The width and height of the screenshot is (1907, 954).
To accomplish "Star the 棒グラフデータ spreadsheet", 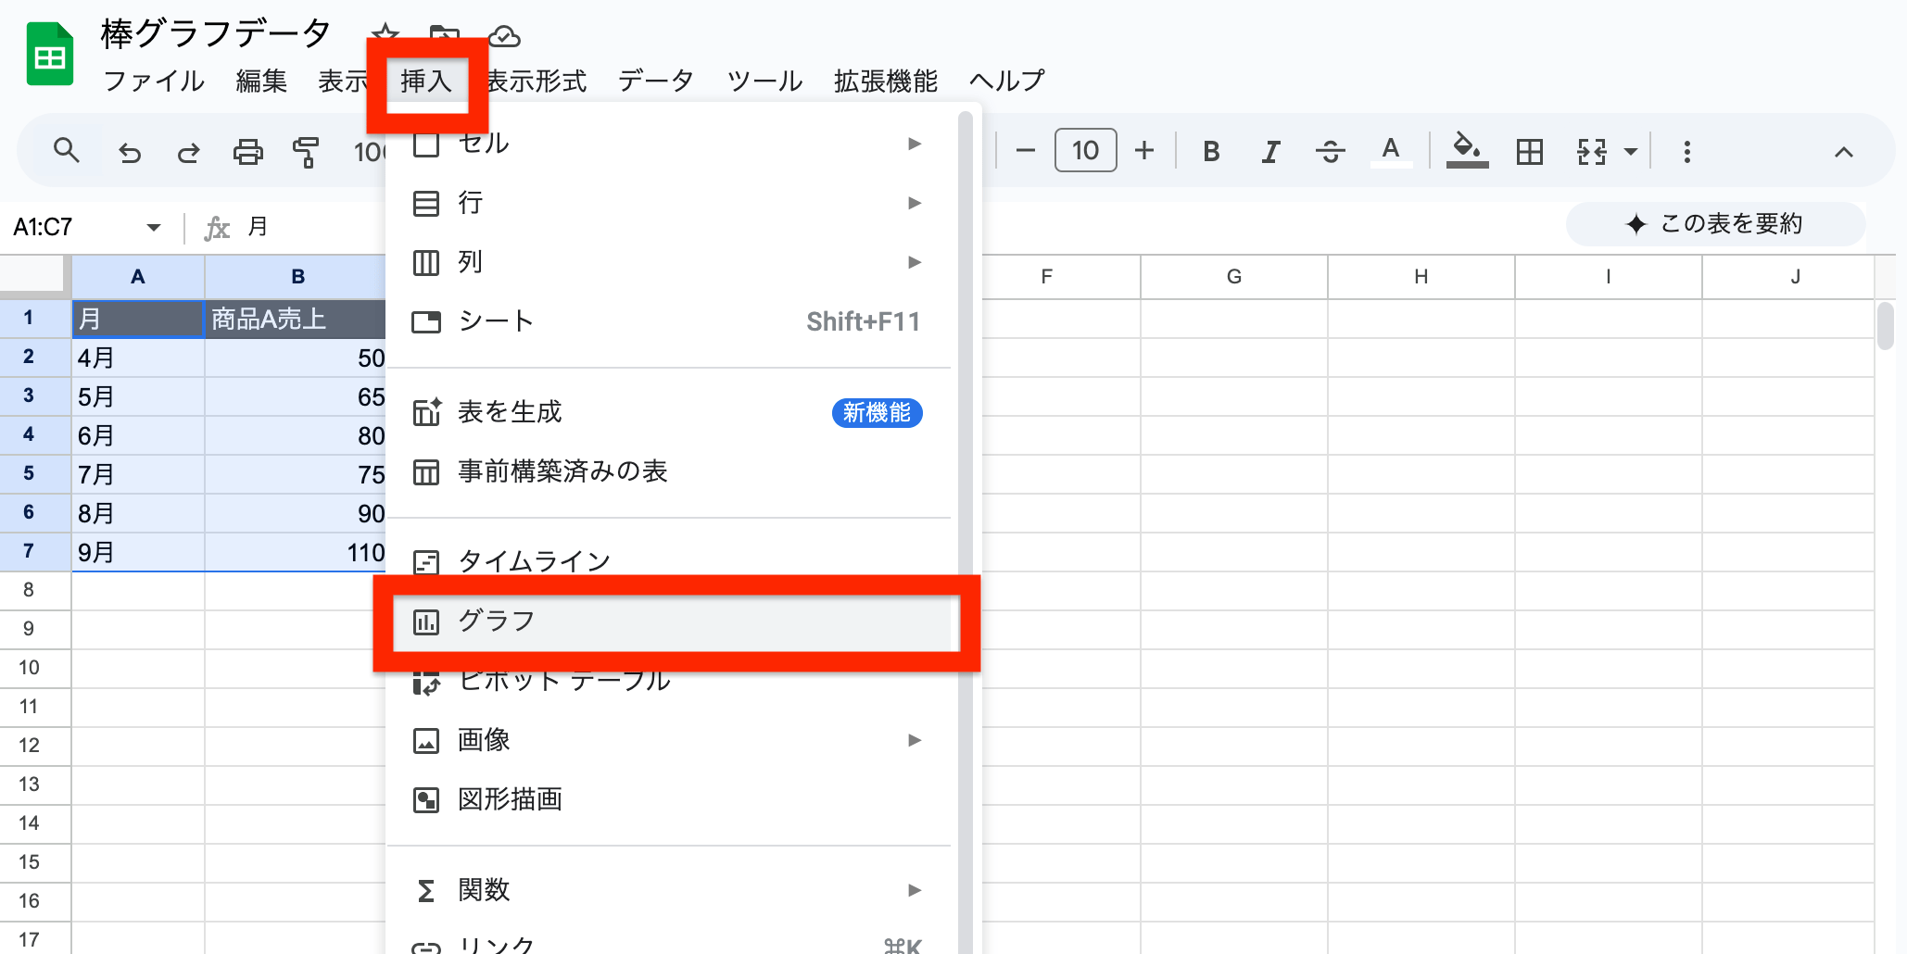I will 384,33.
